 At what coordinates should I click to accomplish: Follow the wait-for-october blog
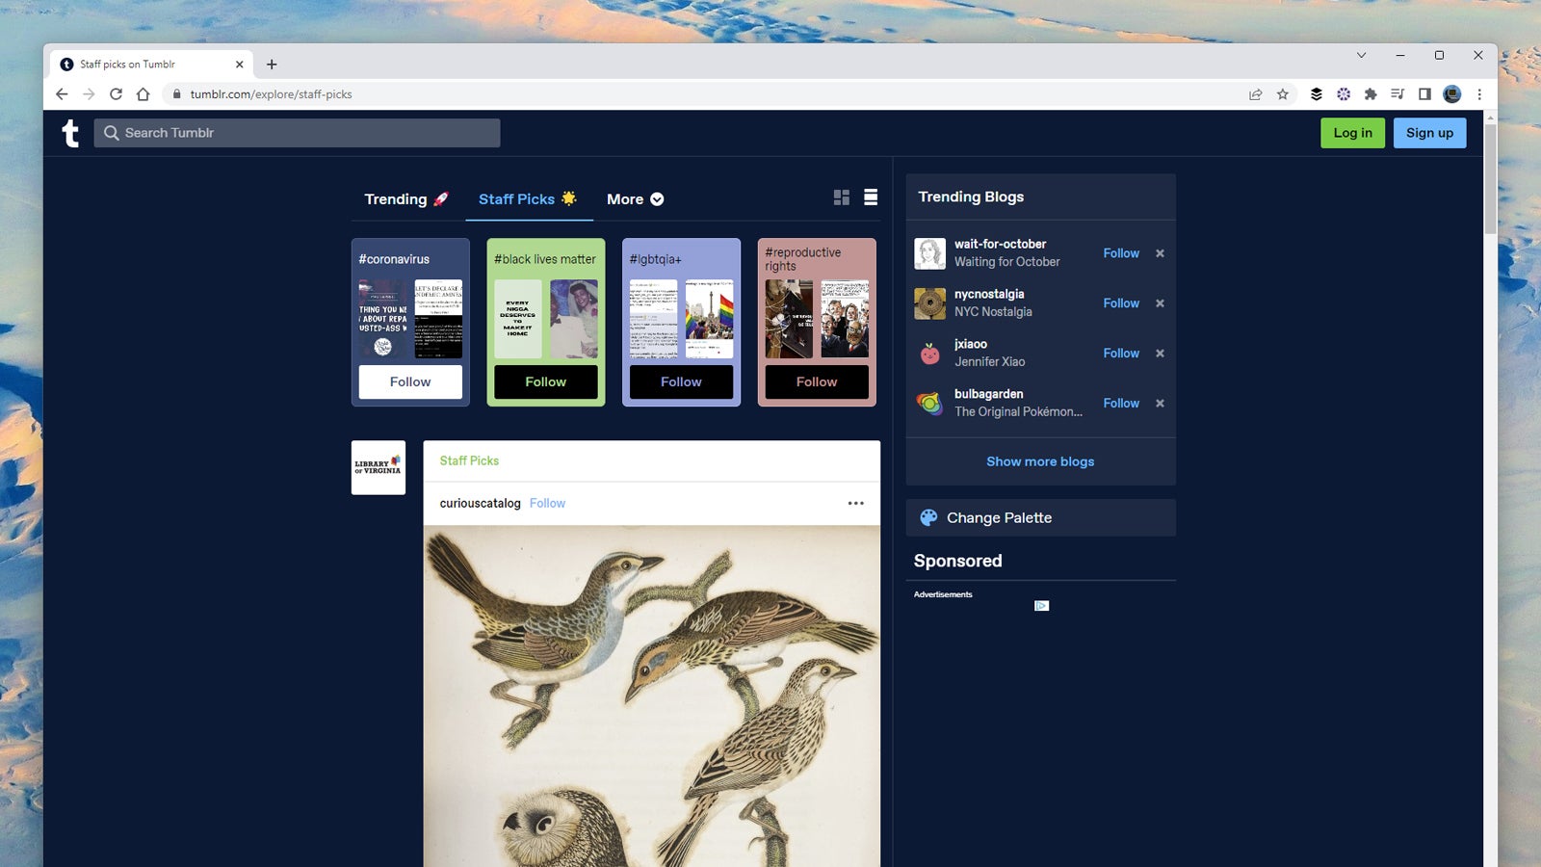pos(1120,253)
